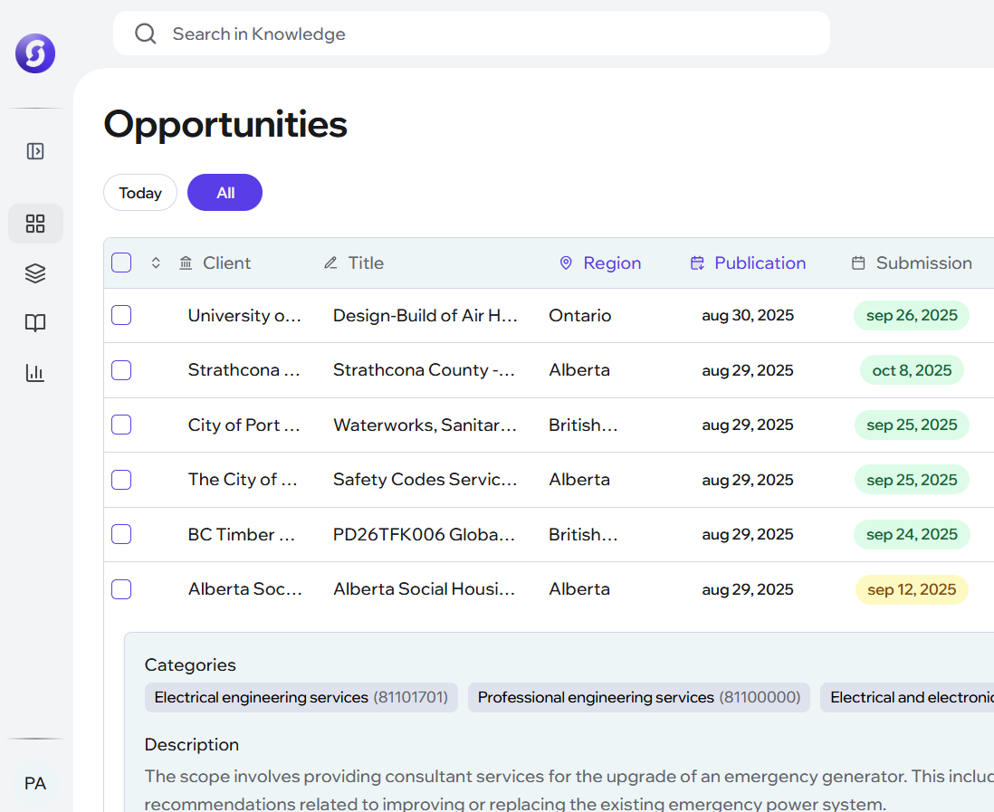Click the BC Timber … client cell
This screenshot has width=994, height=812.
[x=242, y=534]
